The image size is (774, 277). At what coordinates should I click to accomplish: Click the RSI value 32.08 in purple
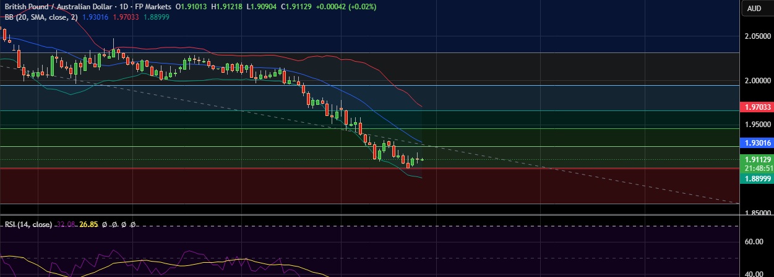pyautogui.click(x=66, y=225)
